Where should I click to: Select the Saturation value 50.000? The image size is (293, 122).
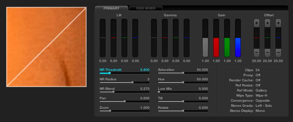tap(202, 70)
